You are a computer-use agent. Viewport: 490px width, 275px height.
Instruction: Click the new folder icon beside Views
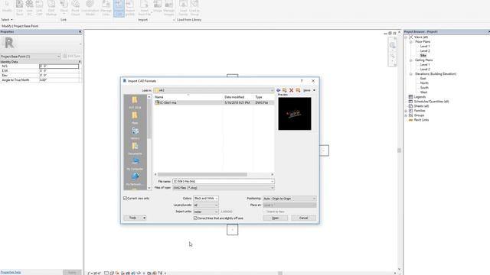[298, 90]
